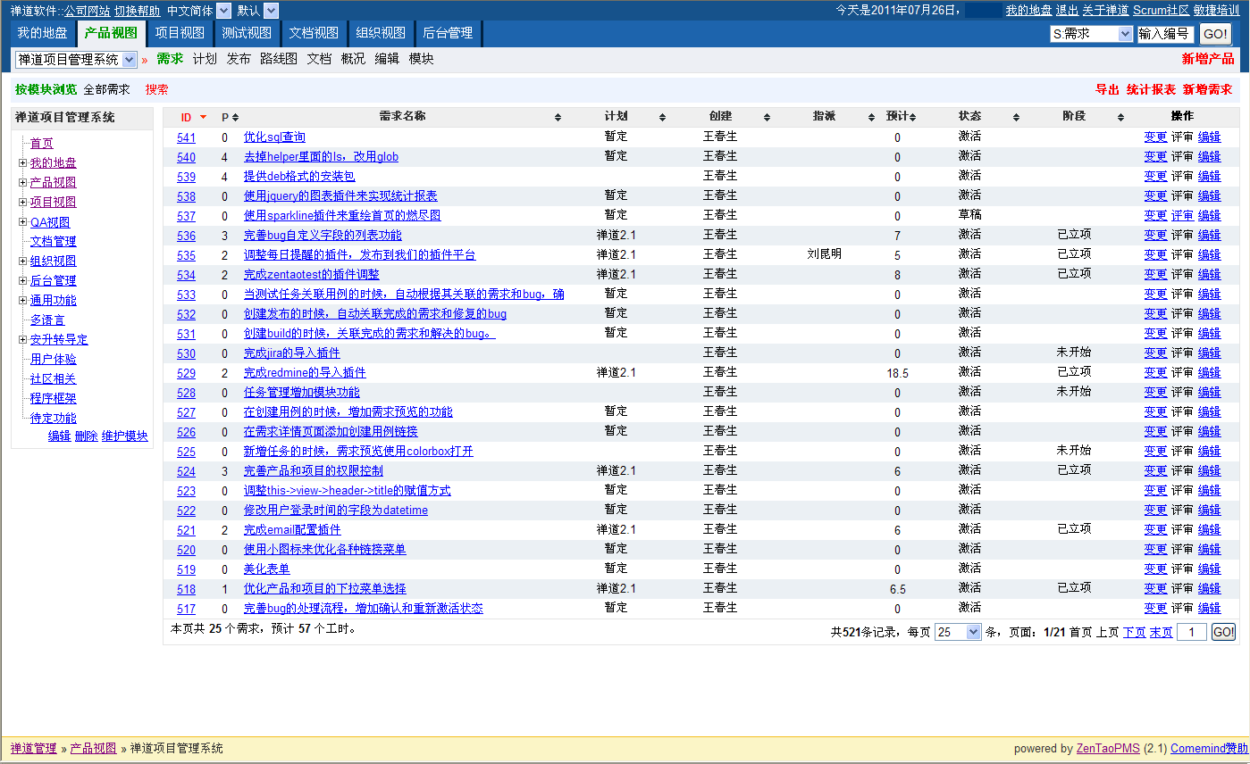
Task: Click the 输入编号 ID input field
Action: [1165, 34]
